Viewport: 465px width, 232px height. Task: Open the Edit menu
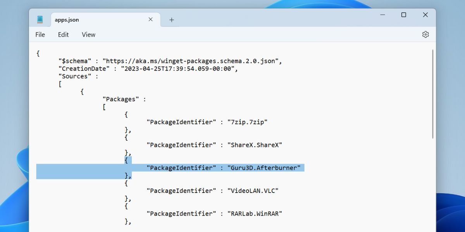tap(63, 34)
